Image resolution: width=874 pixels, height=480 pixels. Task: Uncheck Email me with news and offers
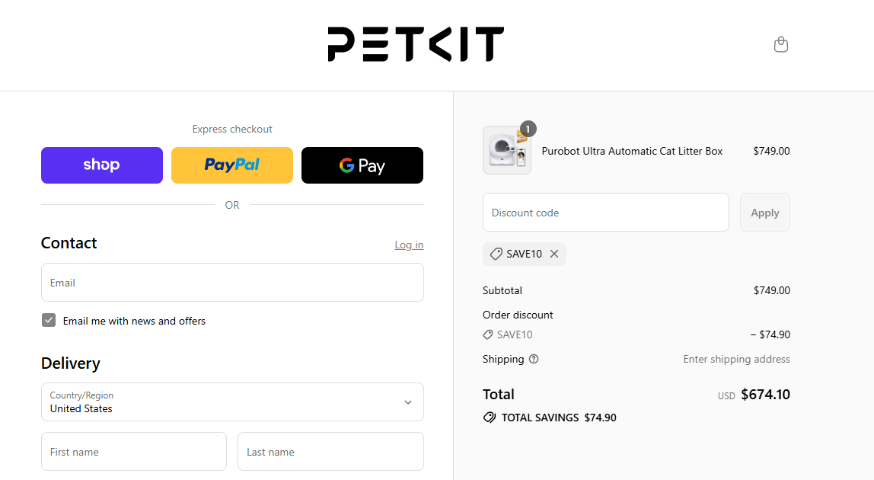(48, 320)
